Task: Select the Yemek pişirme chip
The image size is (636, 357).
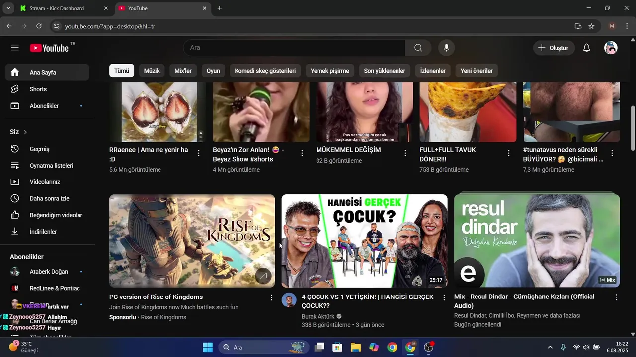Action: pyautogui.click(x=330, y=71)
